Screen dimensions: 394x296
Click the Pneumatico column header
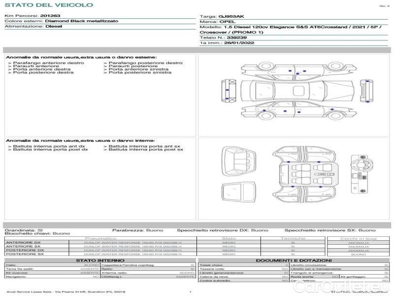coord(100,238)
